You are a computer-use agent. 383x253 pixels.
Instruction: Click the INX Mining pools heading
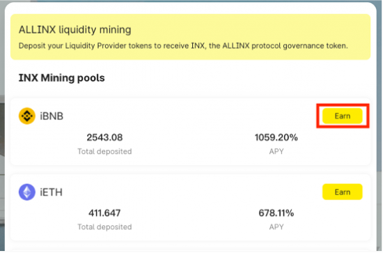pyautogui.click(x=62, y=78)
